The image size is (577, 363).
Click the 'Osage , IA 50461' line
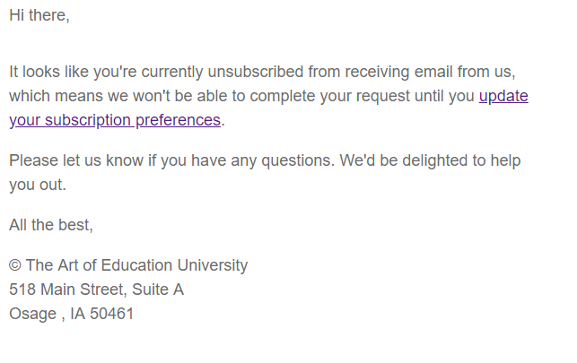pyautogui.click(x=72, y=314)
